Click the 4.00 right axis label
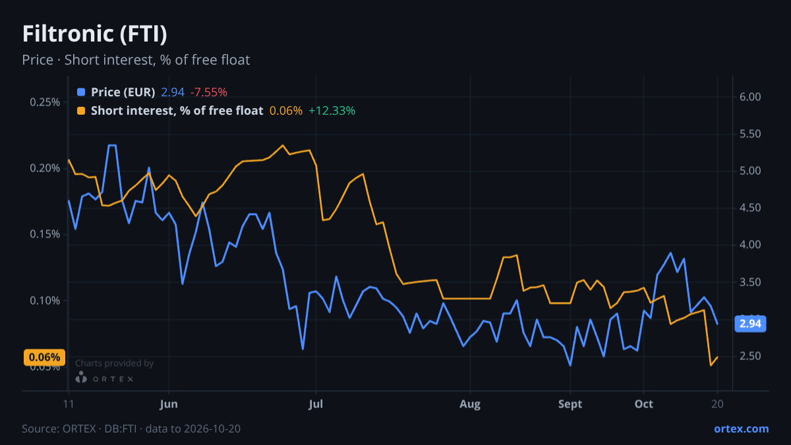 click(x=751, y=245)
